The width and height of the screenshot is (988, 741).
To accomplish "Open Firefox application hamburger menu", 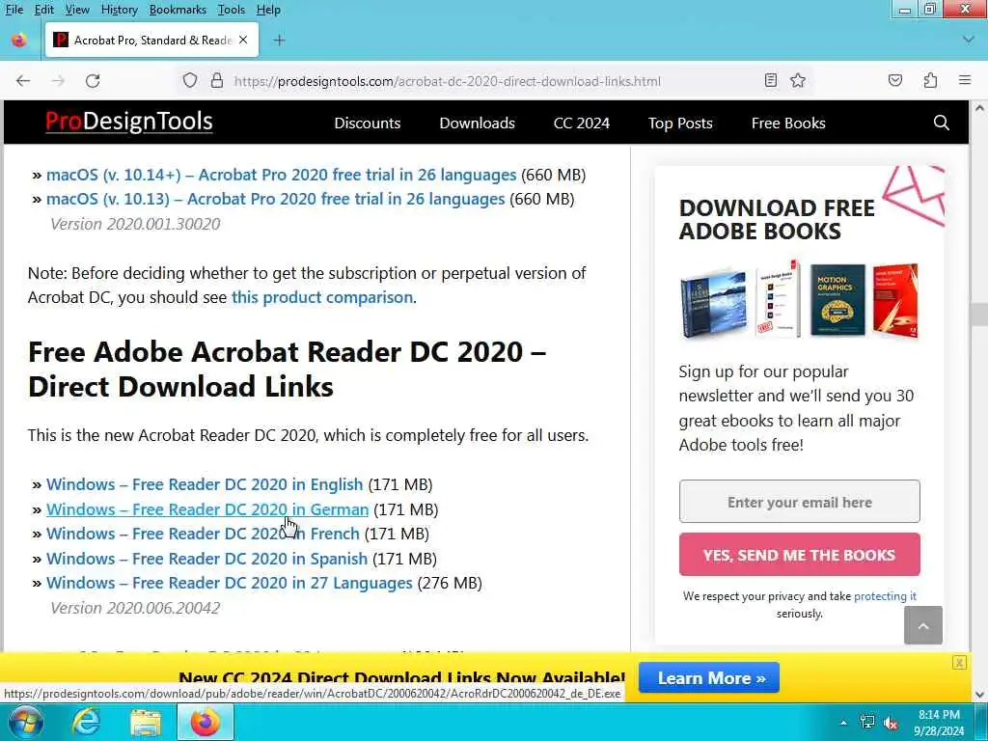I will click(x=965, y=80).
